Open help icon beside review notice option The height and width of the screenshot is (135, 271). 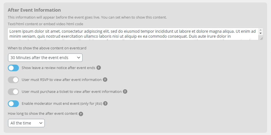pos(98,68)
